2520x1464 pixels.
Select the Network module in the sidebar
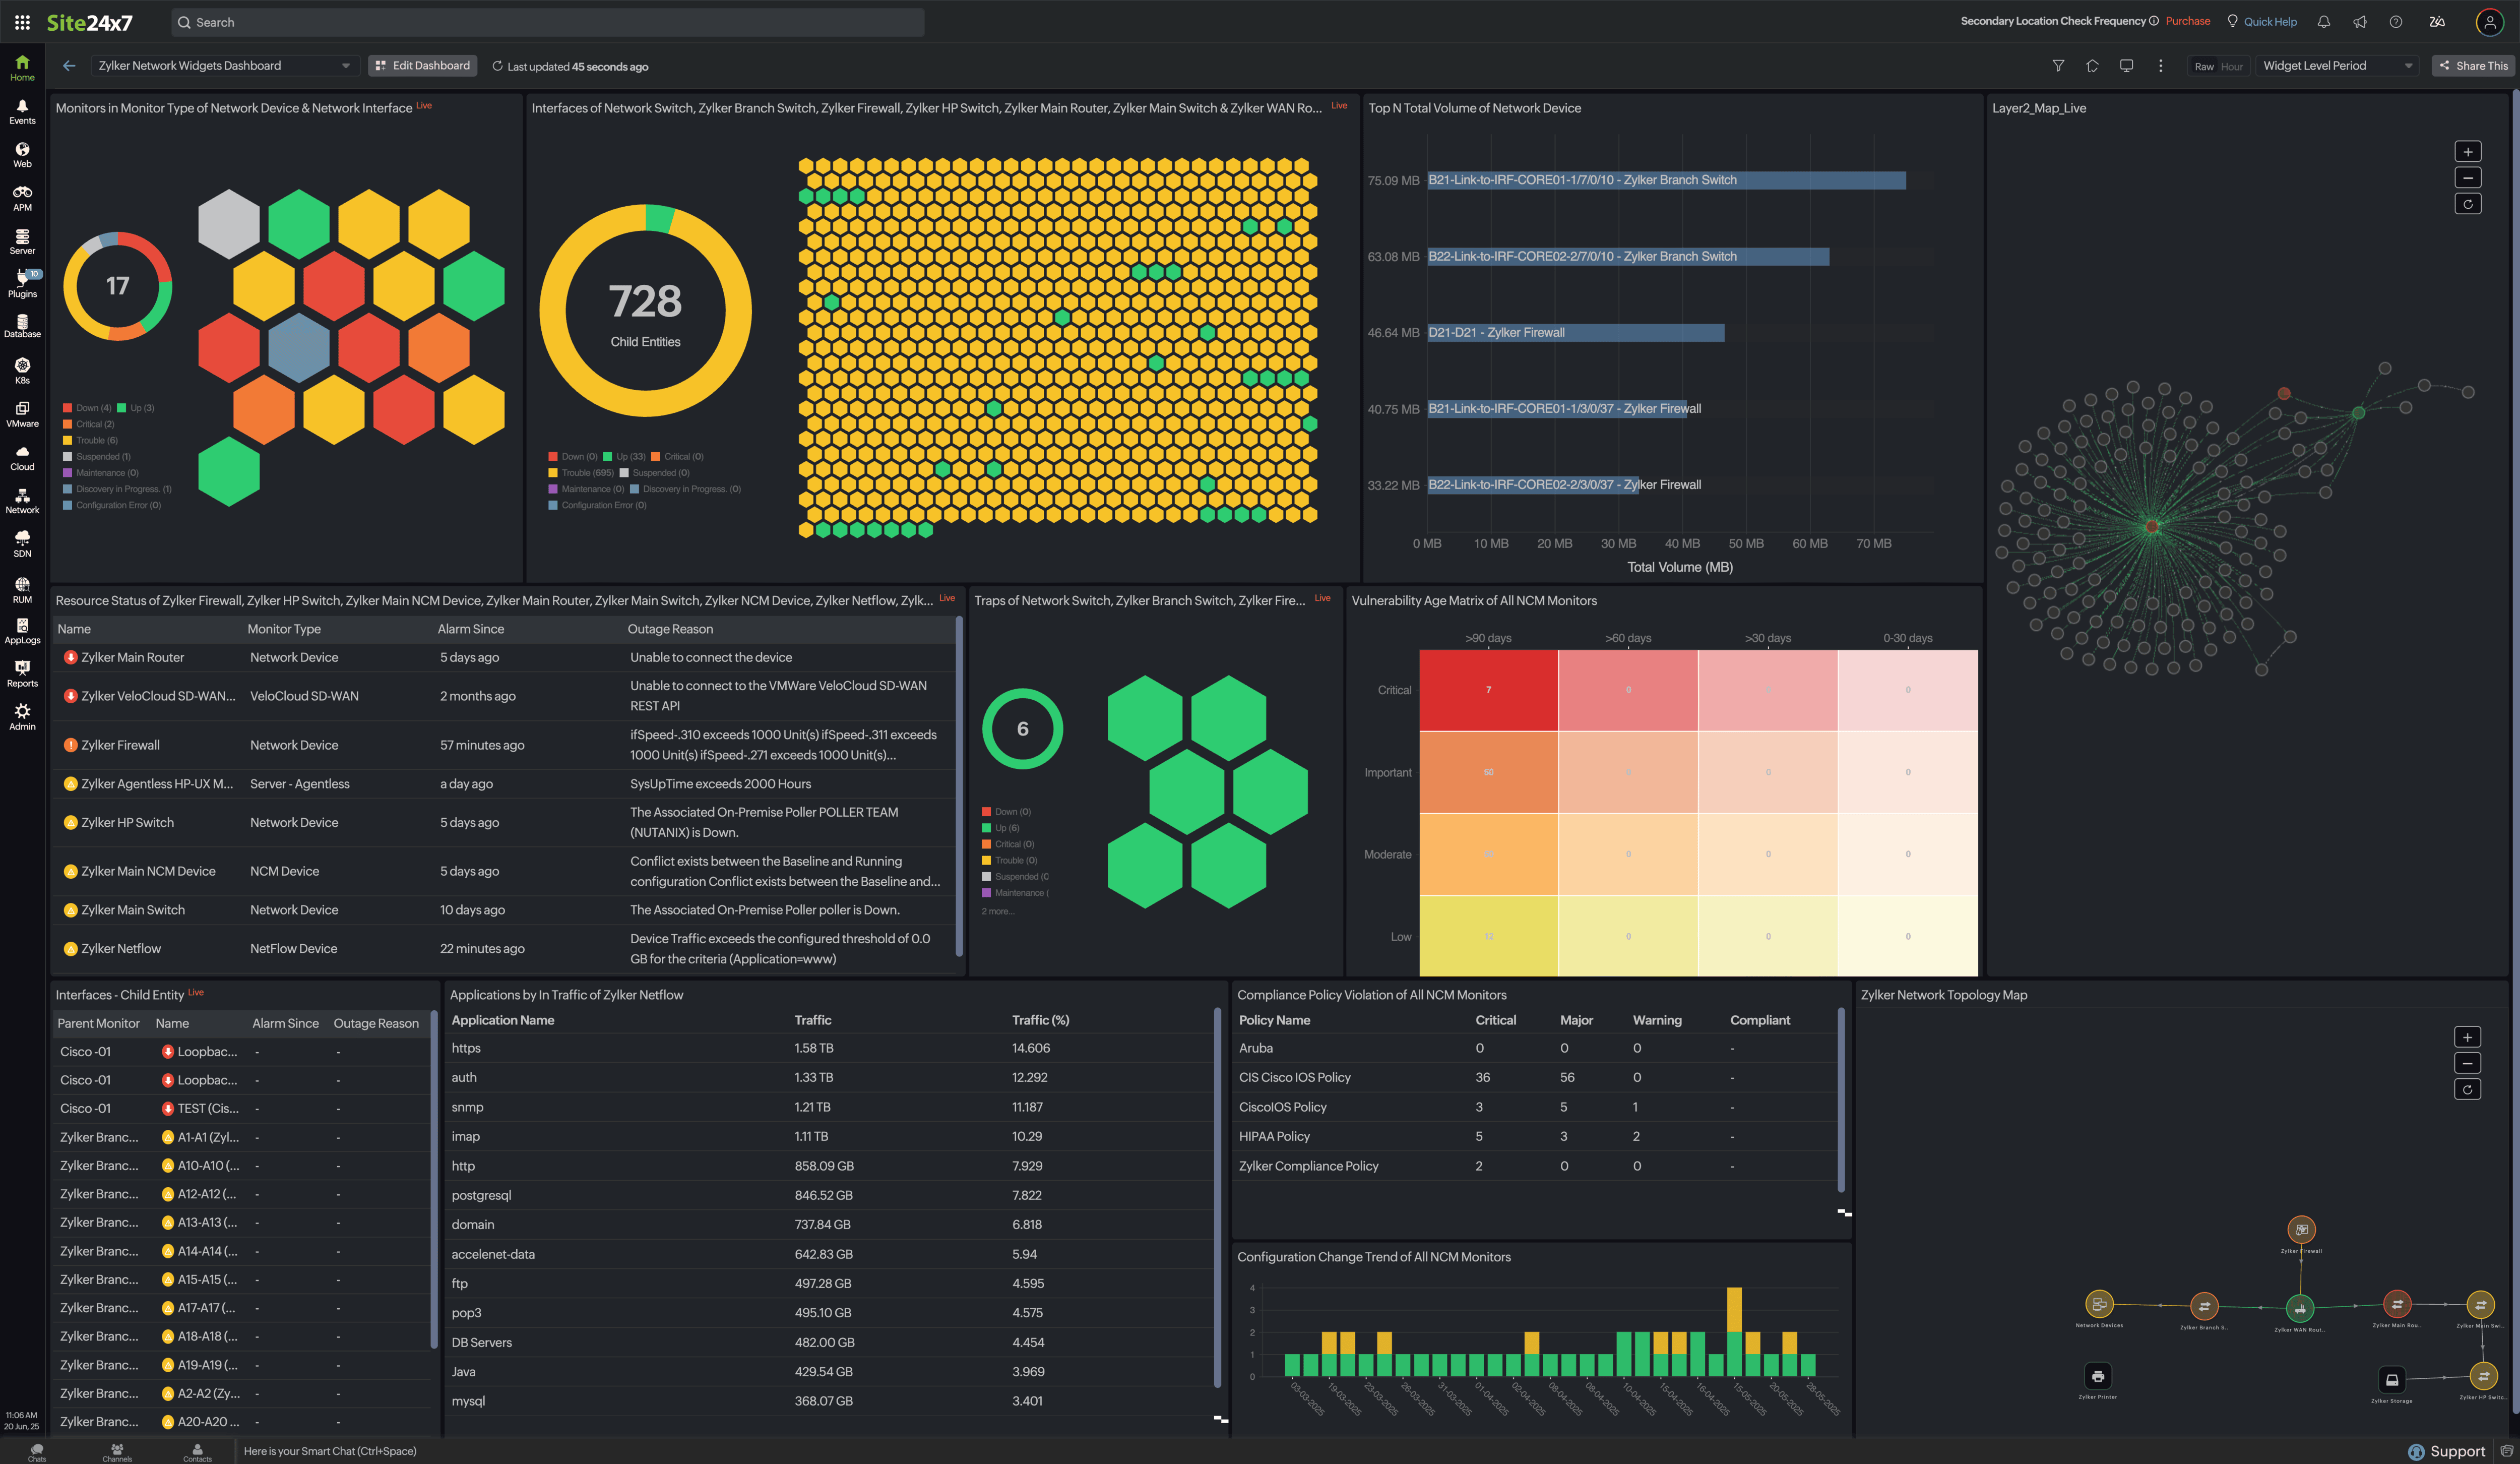pyautogui.click(x=22, y=500)
